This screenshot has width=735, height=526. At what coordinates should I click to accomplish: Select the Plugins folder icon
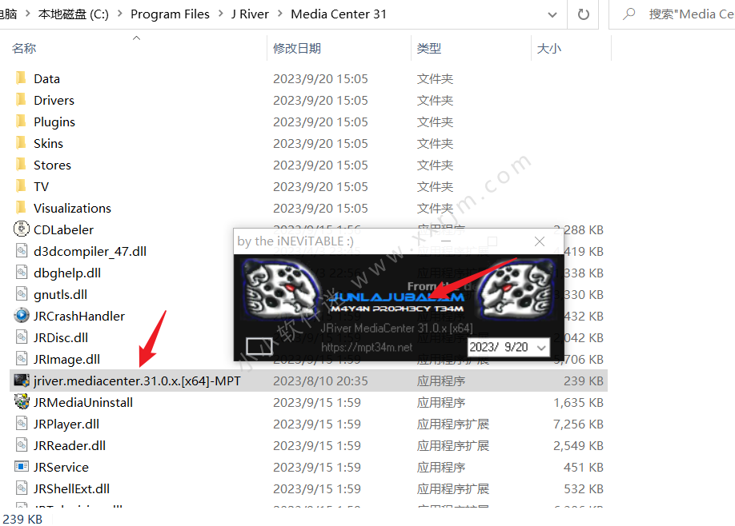click(x=21, y=122)
